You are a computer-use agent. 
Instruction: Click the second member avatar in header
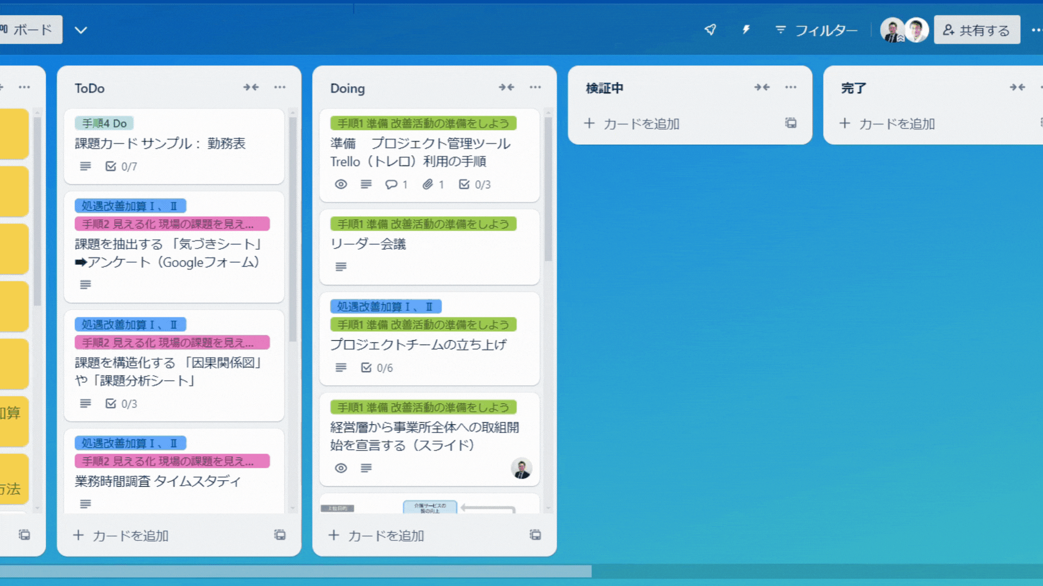tap(916, 30)
